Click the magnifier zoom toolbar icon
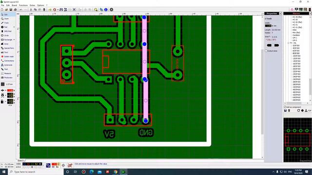The image size is (312, 175). (96, 10)
